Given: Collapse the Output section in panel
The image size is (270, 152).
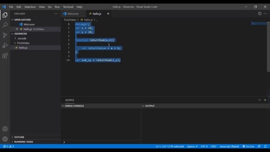Looking at the screenshot, I should tap(143, 106).
